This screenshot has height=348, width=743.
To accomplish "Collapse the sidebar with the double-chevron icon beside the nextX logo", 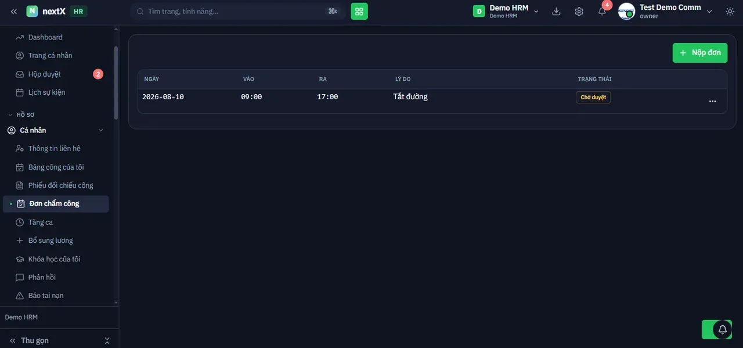I will click(x=14, y=12).
